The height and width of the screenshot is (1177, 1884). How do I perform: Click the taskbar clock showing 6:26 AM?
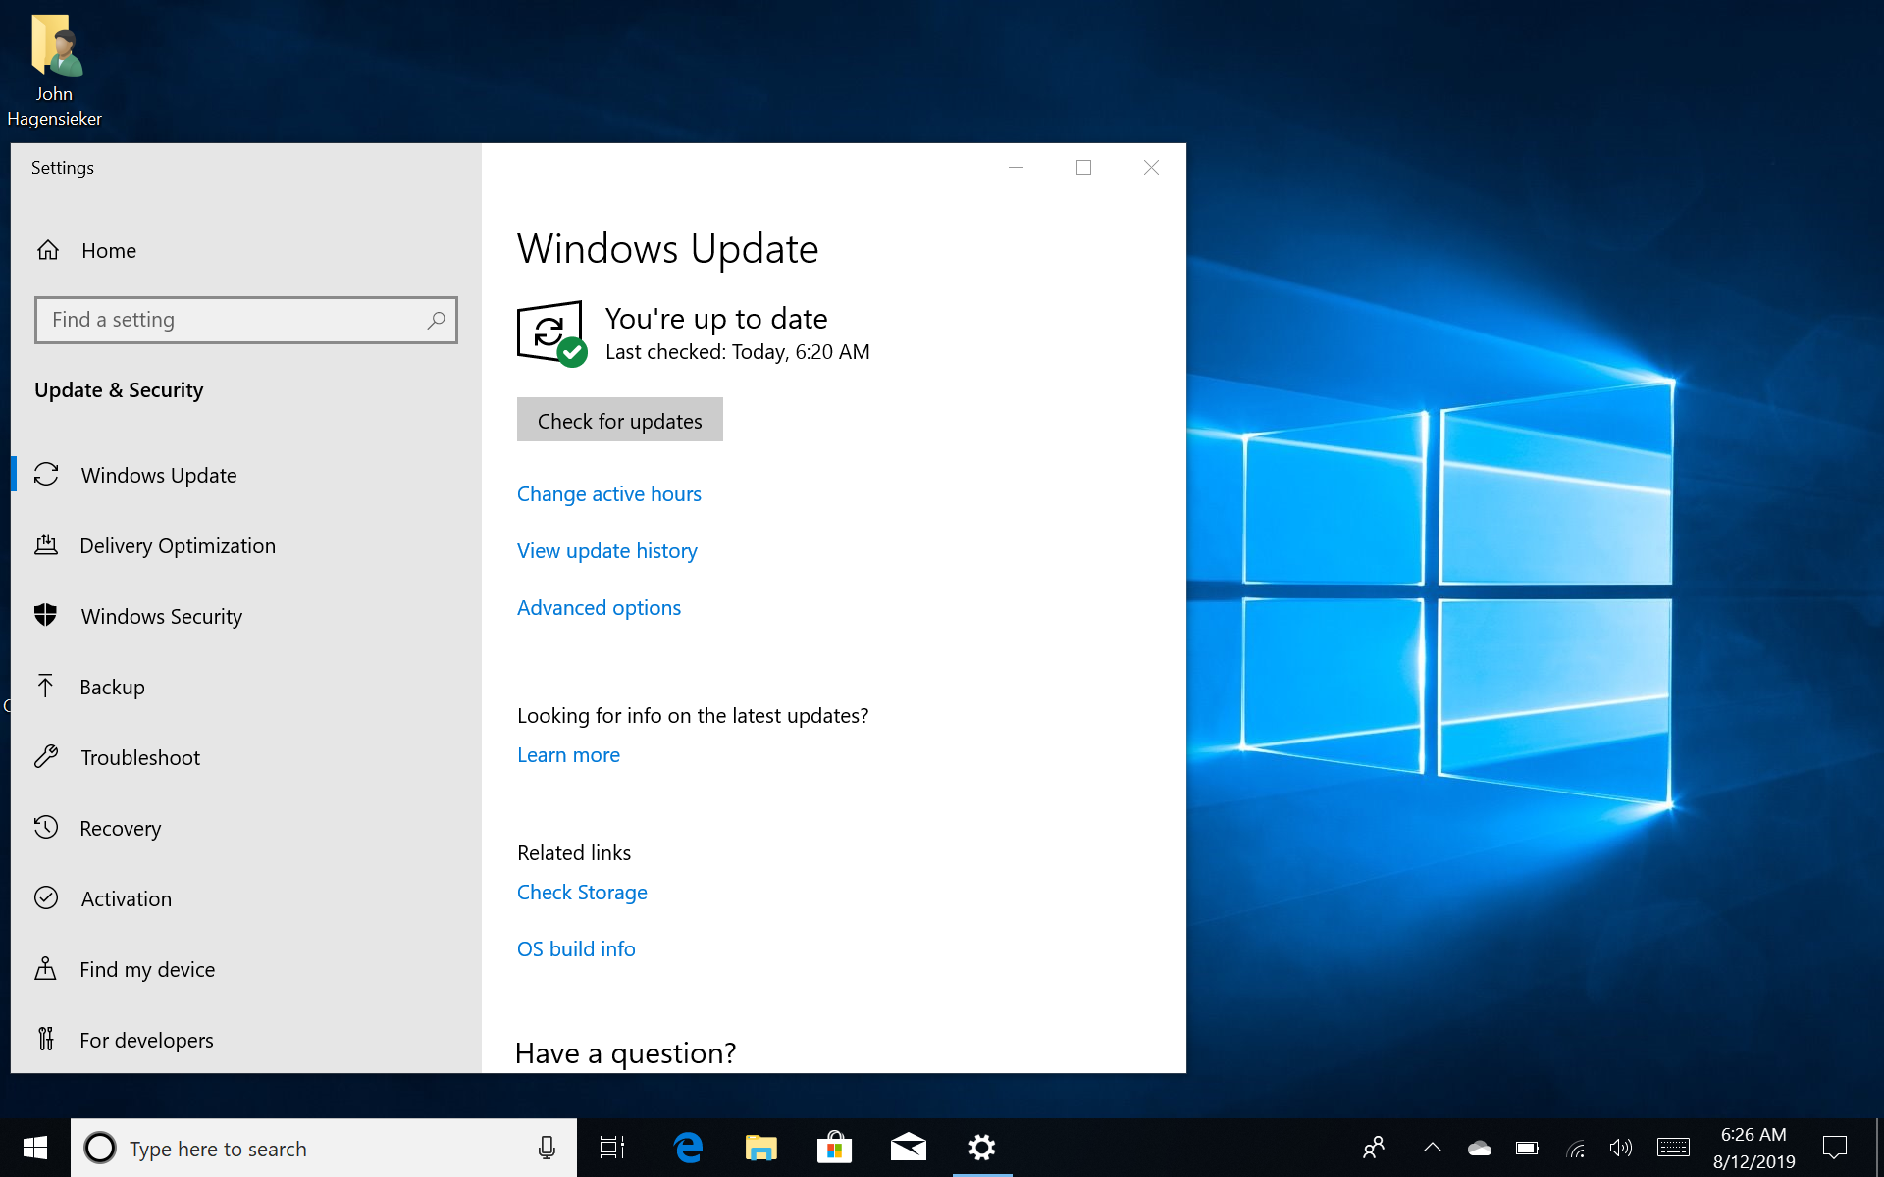pos(1753,1148)
